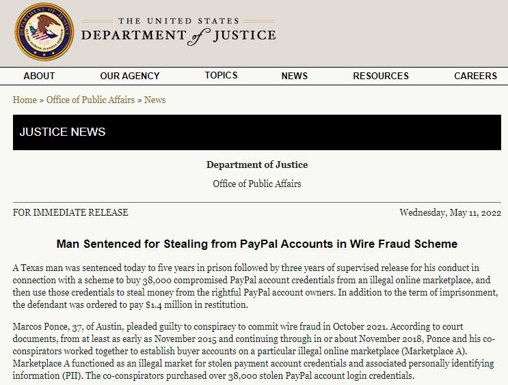Select the article headline about PayPal
Viewport: 508px width, 385px height.
tap(257, 244)
